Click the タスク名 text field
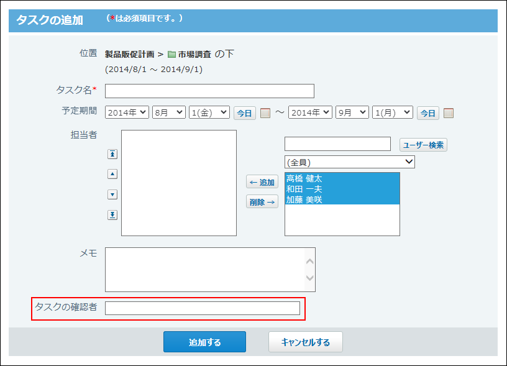This screenshot has height=366, width=507. tap(209, 91)
